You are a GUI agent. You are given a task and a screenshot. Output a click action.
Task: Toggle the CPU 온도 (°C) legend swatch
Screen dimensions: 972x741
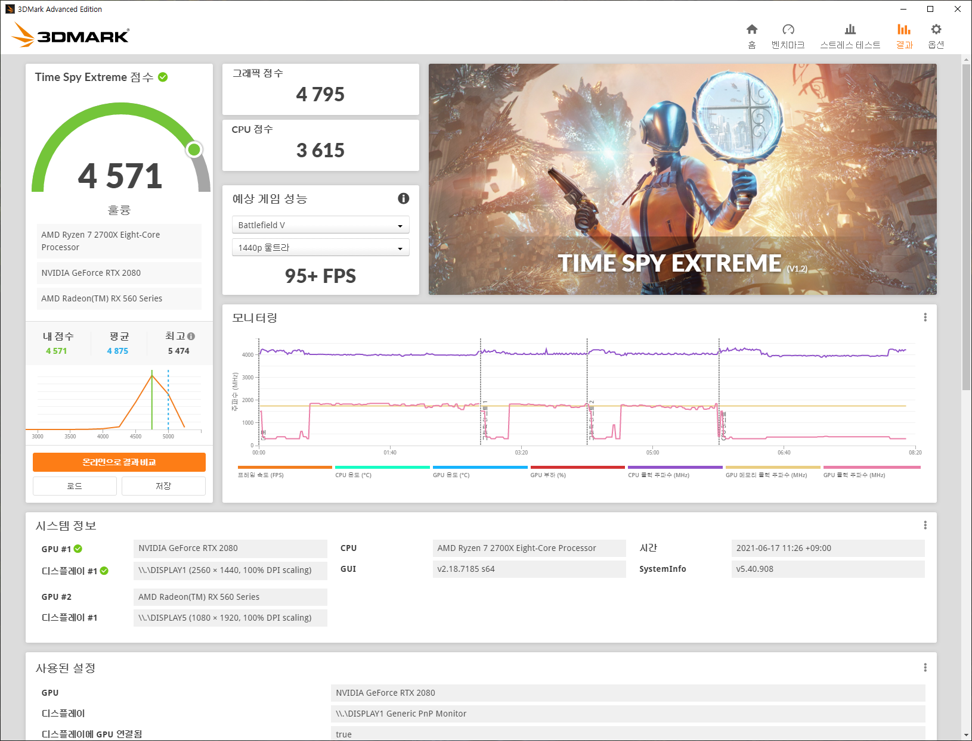(x=382, y=467)
